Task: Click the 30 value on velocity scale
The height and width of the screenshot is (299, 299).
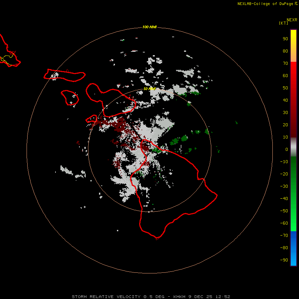Action: pos(285,113)
